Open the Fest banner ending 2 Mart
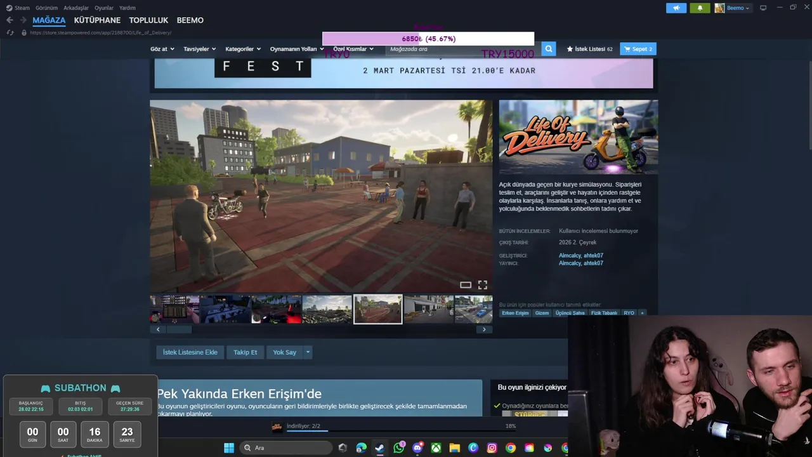 403,73
